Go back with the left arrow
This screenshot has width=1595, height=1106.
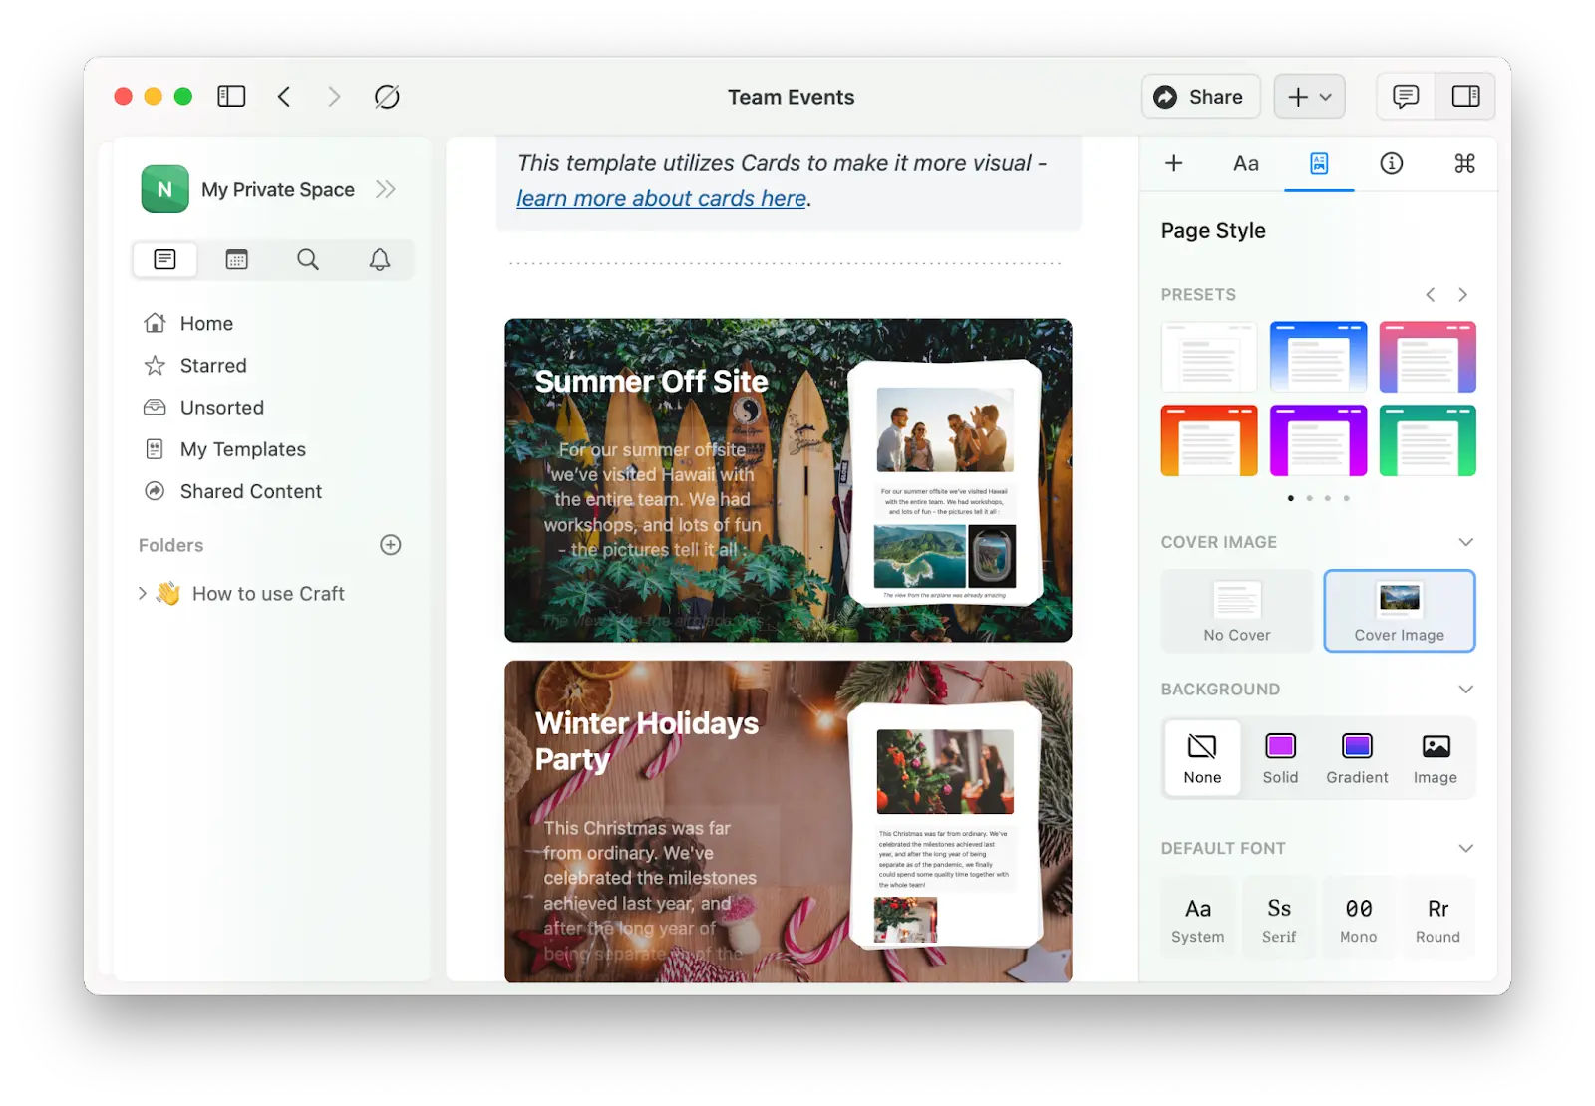pyautogui.click(x=284, y=97)
